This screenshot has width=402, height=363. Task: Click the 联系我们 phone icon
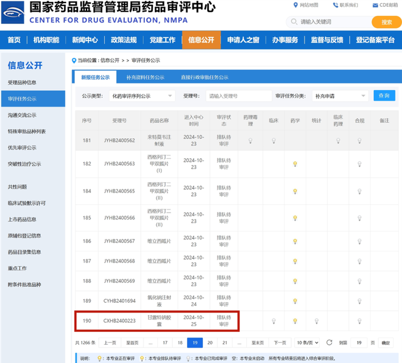334,5
